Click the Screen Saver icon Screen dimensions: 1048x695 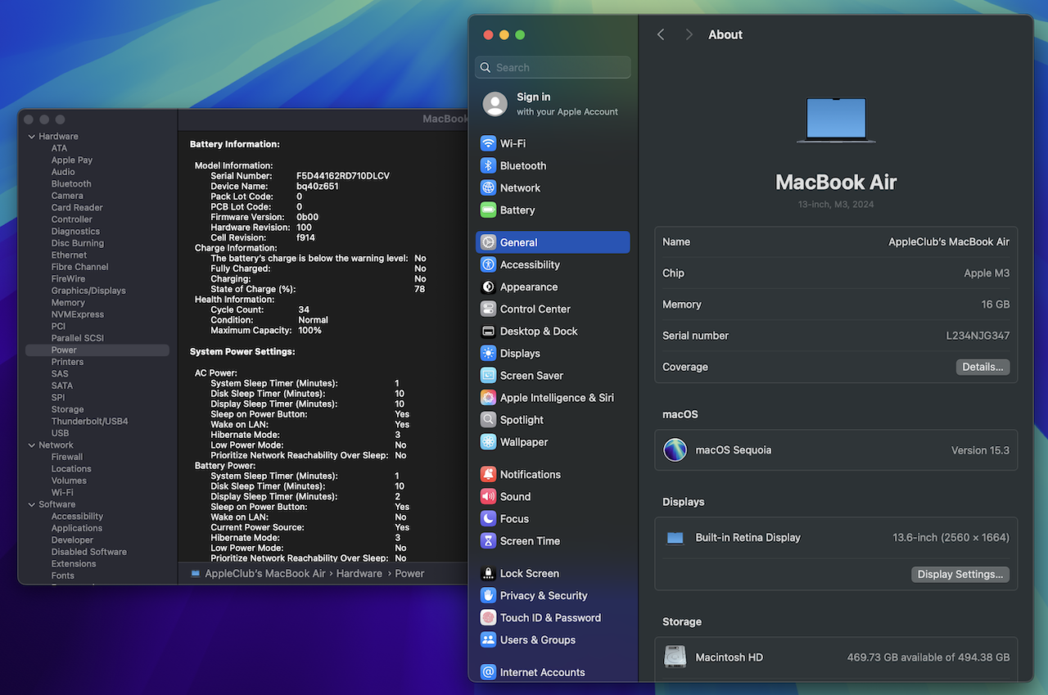pyautogui.click(x=488, y=375)
